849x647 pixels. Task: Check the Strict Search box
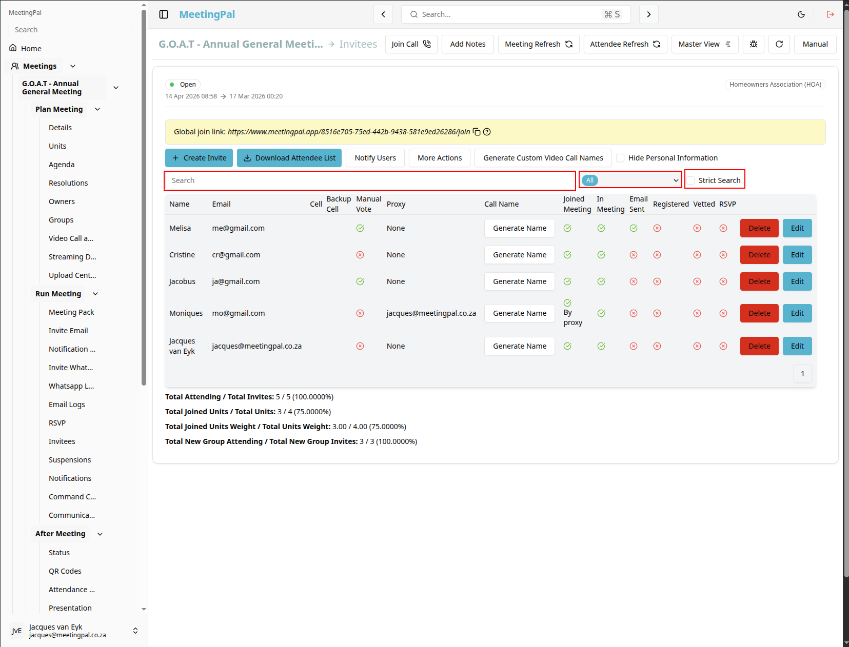691,180
